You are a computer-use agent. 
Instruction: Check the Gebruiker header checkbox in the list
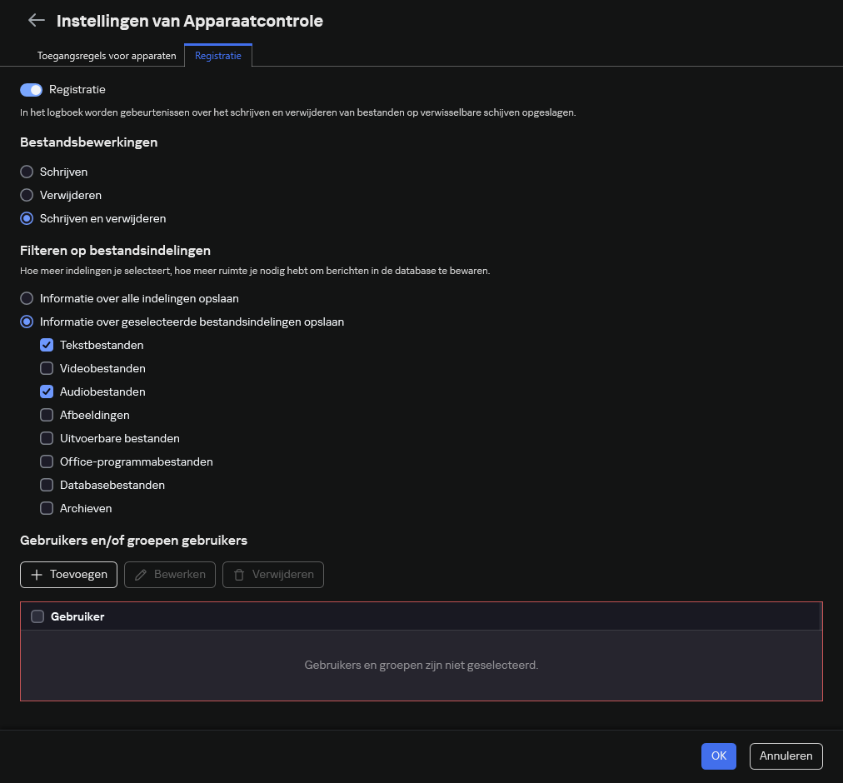(37, 616)
